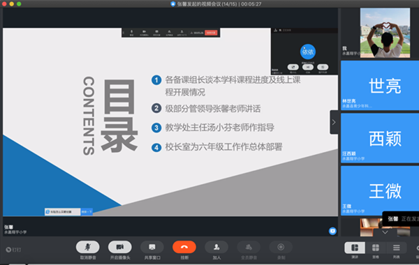419x265 pixels.
Task: Select my own video thumbnail
Action: 385,33
